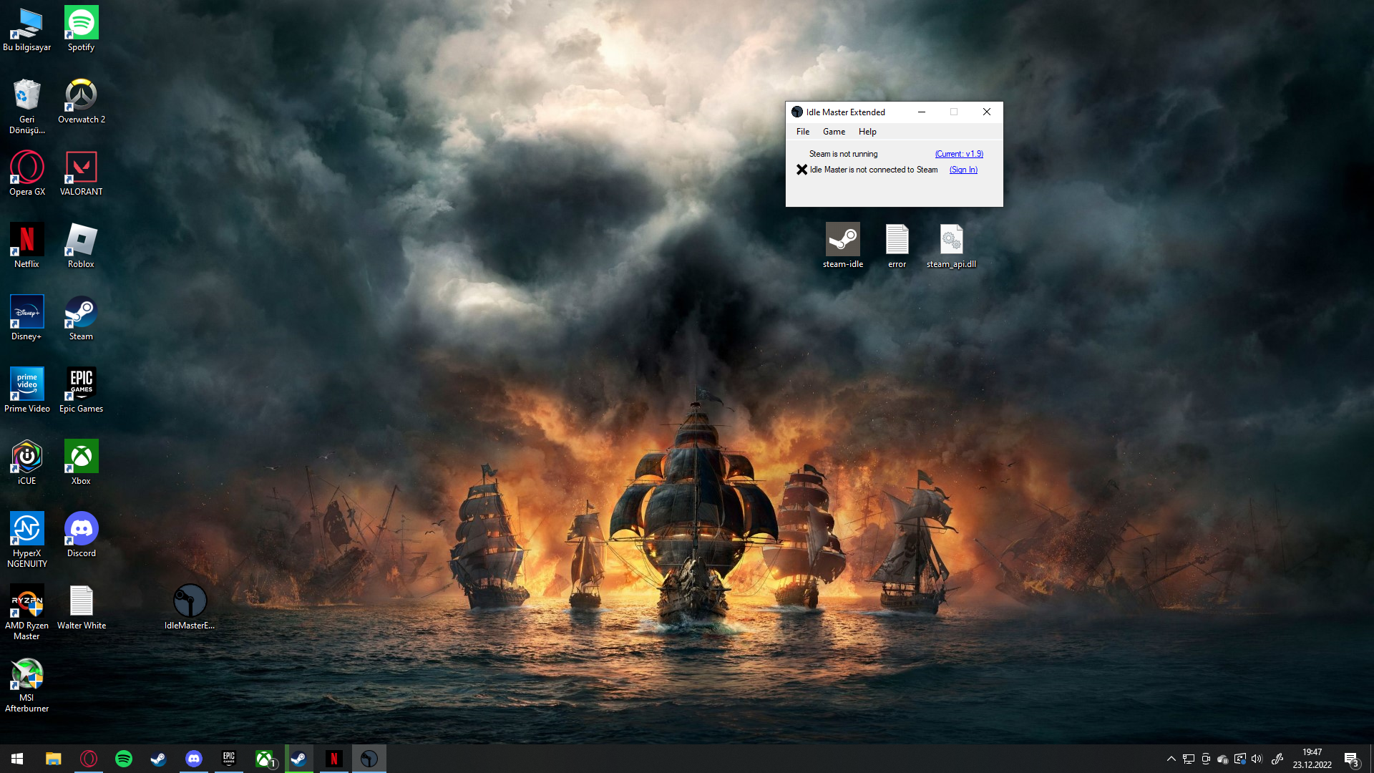Select the Steam desktop shortcut
Viewport: 1374px width, 773px height.
[81, 313]
